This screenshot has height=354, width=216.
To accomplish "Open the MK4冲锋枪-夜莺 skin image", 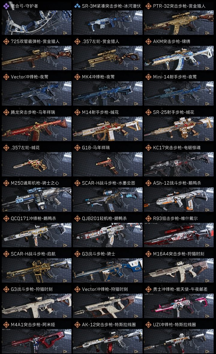I will coord(108,93).
